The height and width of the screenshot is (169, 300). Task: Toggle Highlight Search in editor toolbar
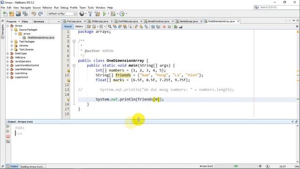coord(125,27)
